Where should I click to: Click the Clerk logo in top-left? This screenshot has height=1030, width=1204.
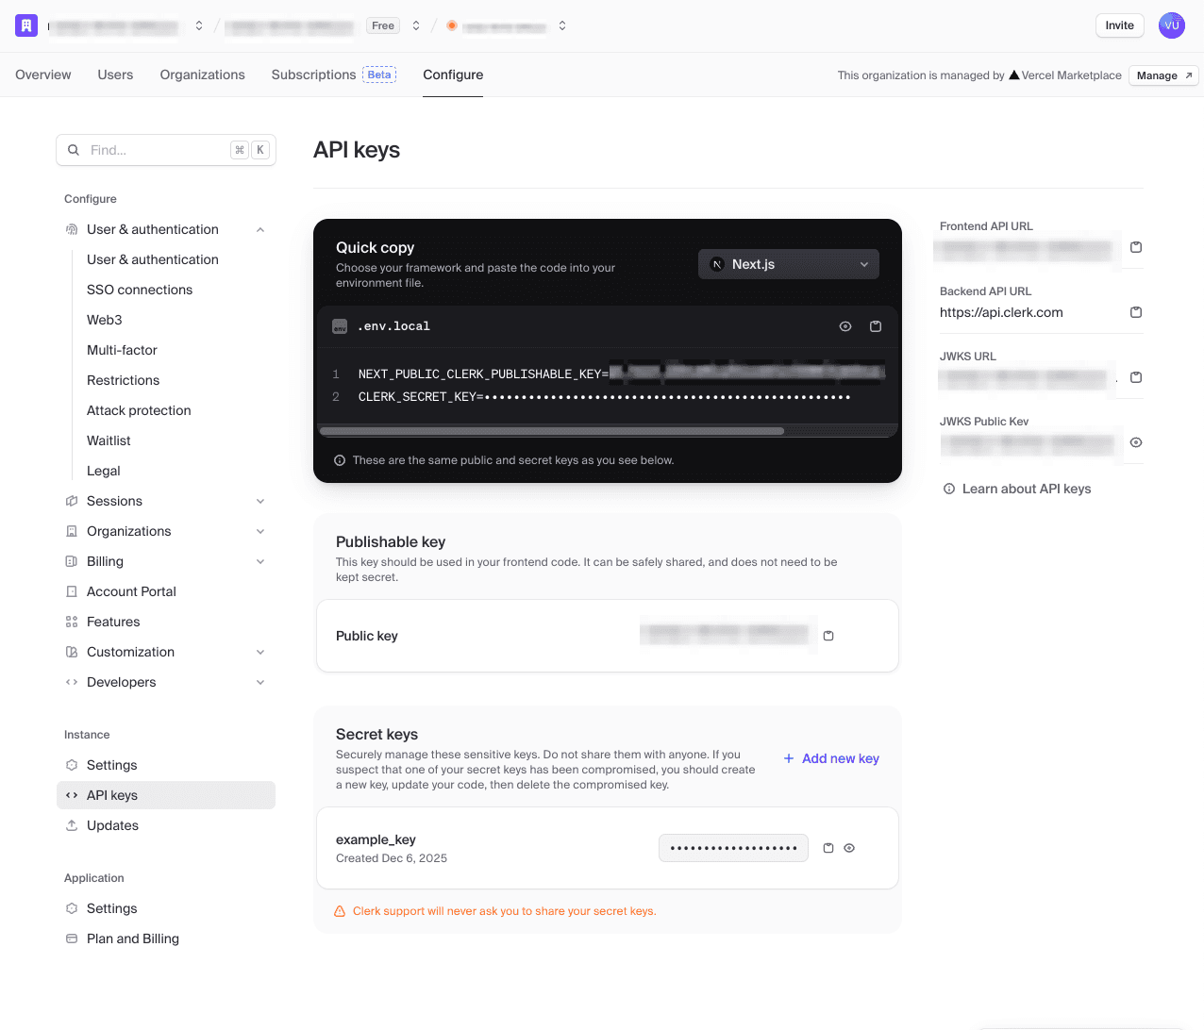(26, 25)
